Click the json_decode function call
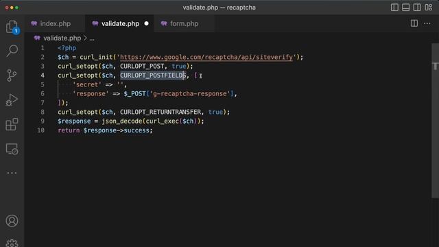The width and height of the screenshot is (439, 247). (122, 121)
